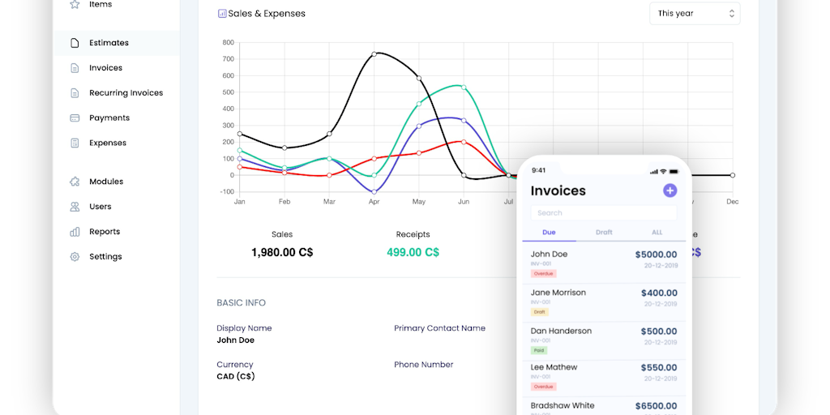Open John Doe's $5000.00 invoice
This screenshot has width=830, height=415.
click(x=604, y=263)
